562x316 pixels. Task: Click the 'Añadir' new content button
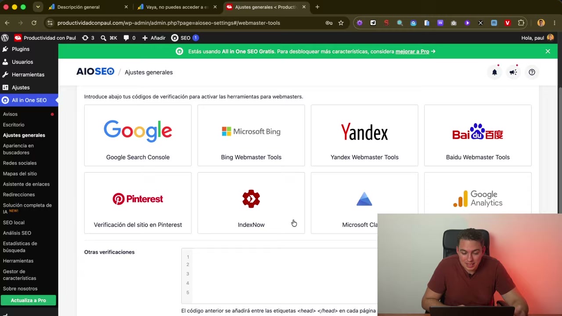coord(154,38)
